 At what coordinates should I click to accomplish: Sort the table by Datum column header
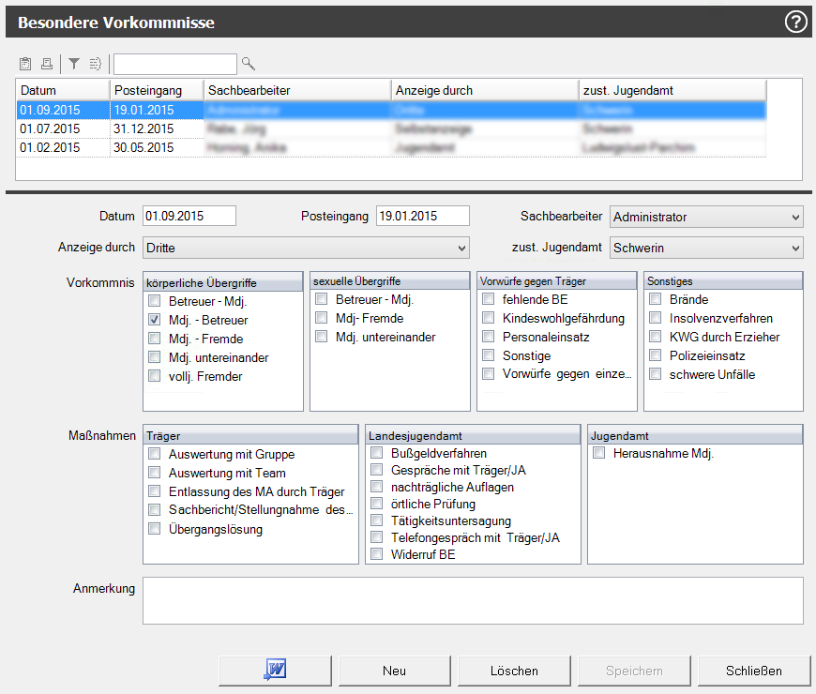click(x=63, y=90)
